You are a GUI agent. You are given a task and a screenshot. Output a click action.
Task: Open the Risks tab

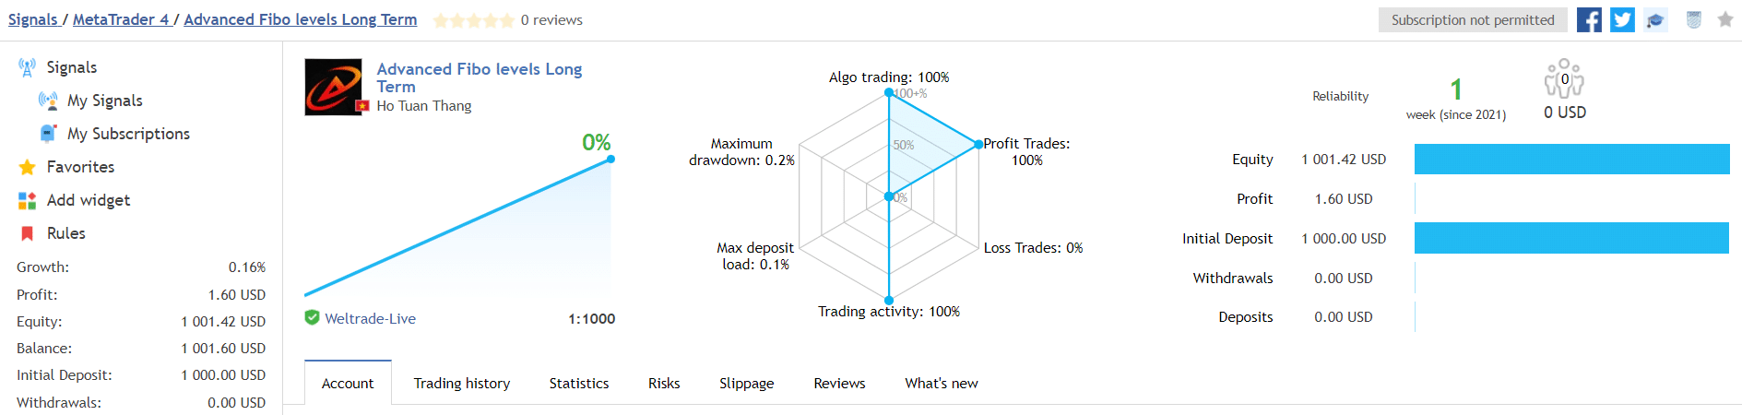click(664, 384)
